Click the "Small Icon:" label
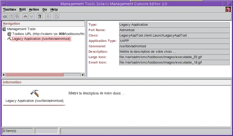Viewport: 233px width, 136px height. [98, 62]
